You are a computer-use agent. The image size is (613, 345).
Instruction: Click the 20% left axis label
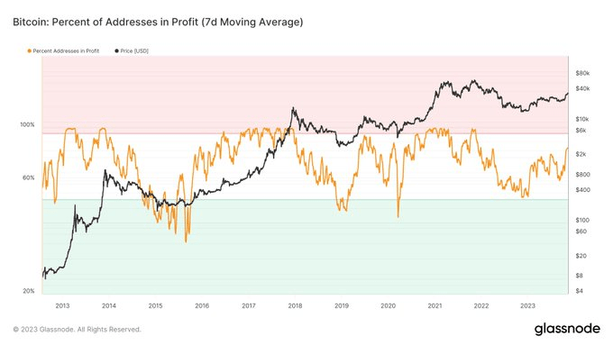coord(29,291)
